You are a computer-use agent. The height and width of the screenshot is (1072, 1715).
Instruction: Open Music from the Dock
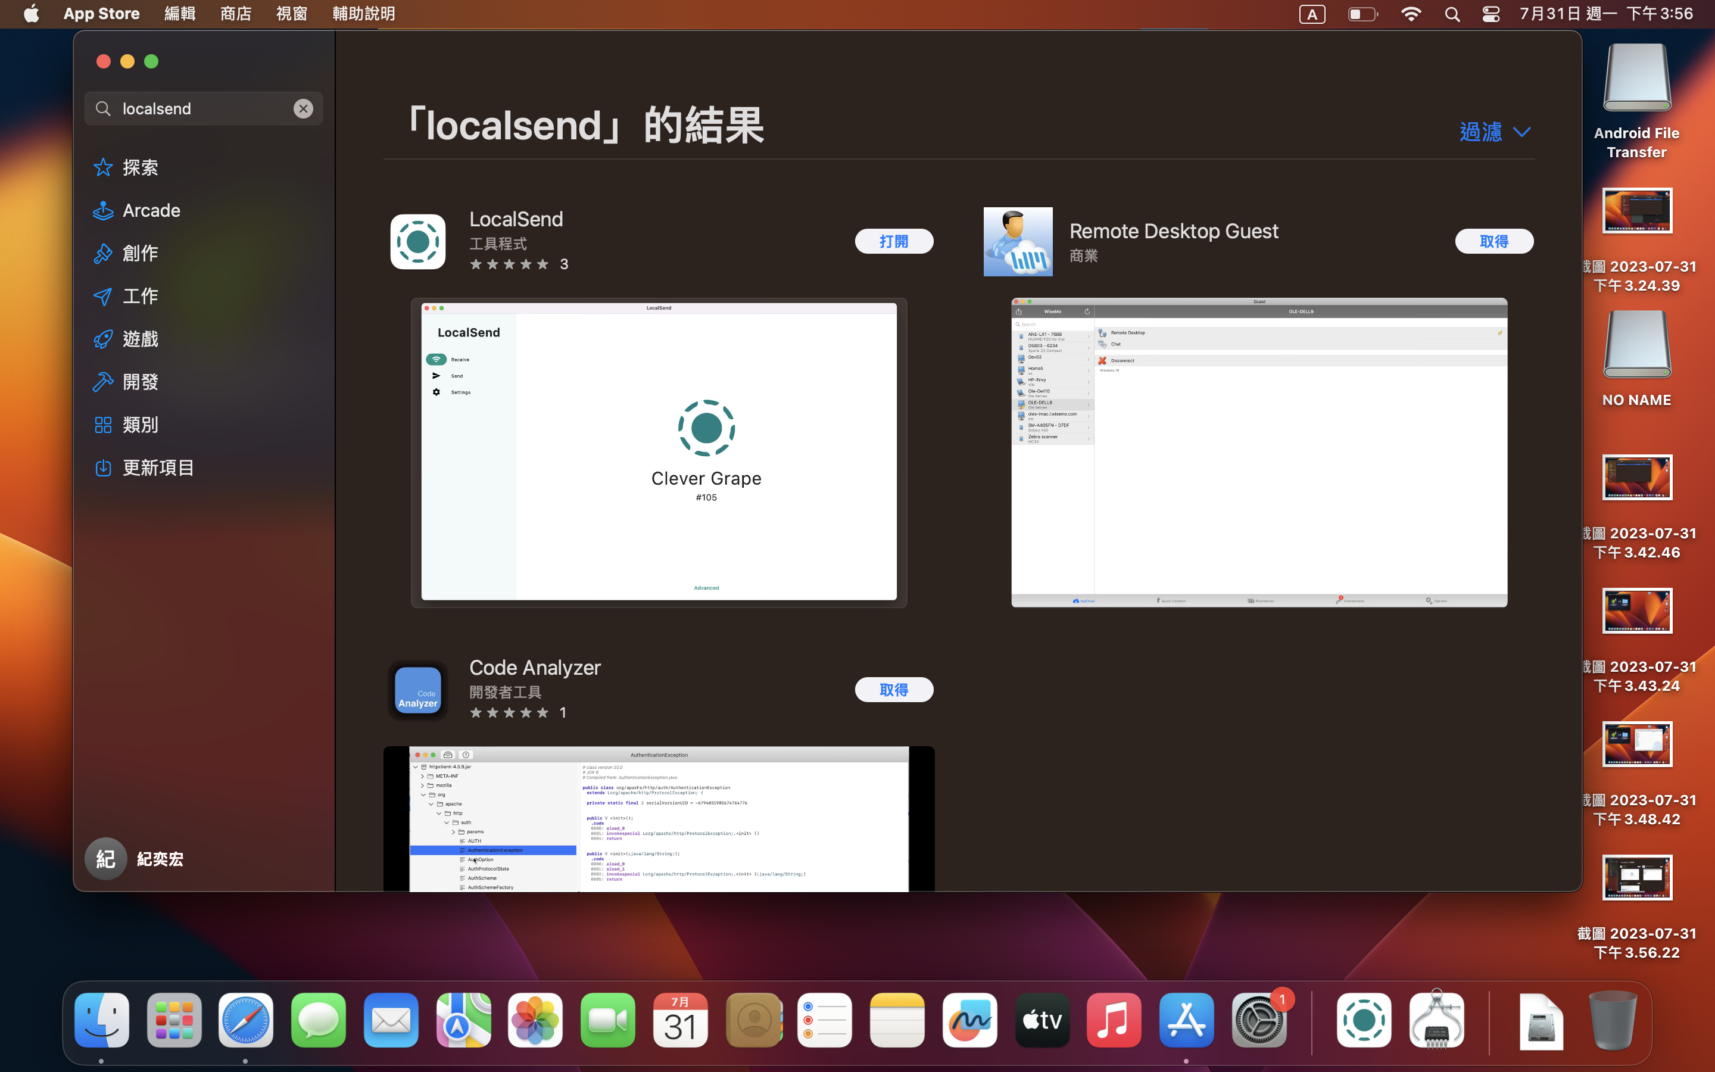click(1114, 1020)
